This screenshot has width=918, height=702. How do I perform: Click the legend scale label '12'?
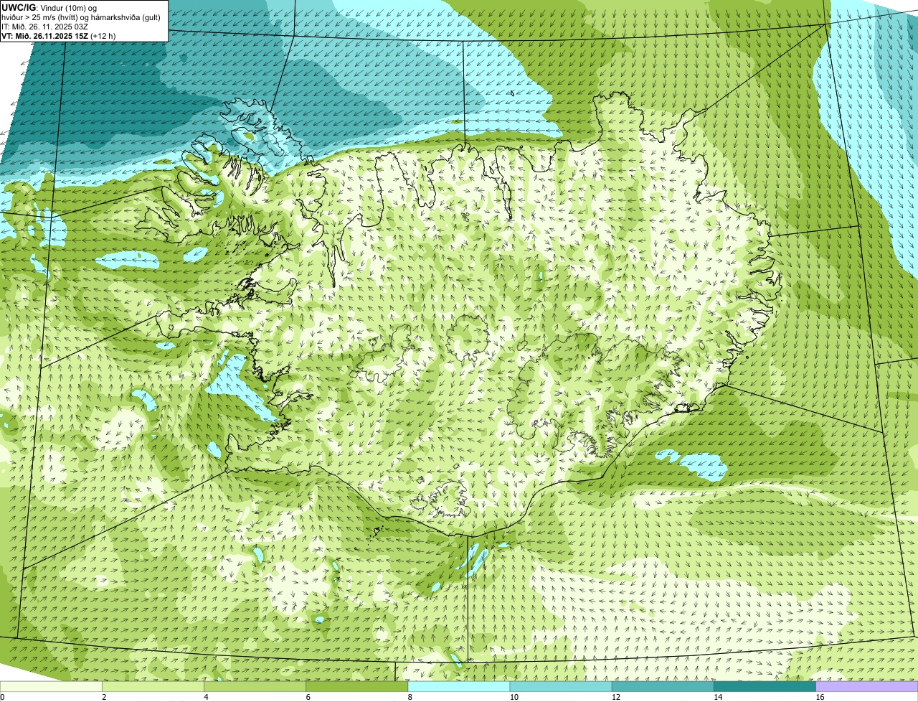pos(616,697)
